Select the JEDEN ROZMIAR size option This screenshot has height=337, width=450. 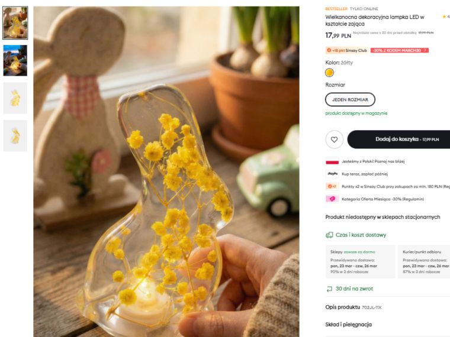[x=350, y=99]
